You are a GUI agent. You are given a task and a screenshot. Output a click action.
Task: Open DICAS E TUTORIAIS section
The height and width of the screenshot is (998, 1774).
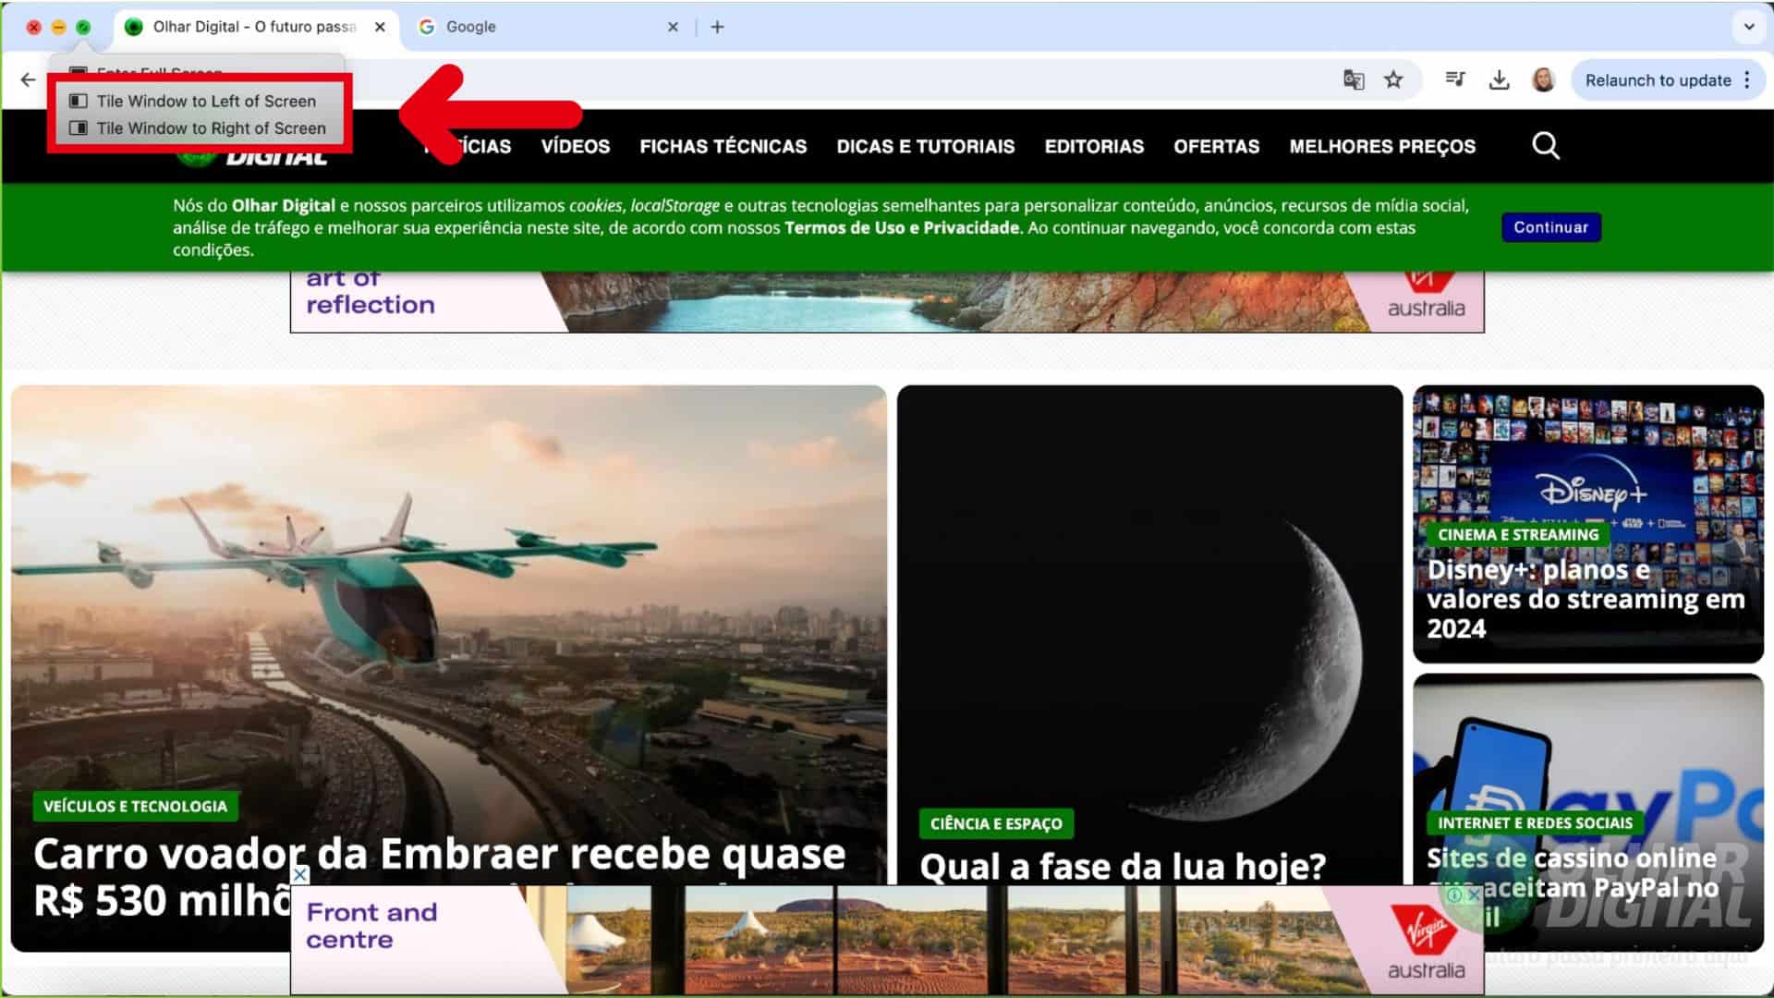click(x=925, y=146)
